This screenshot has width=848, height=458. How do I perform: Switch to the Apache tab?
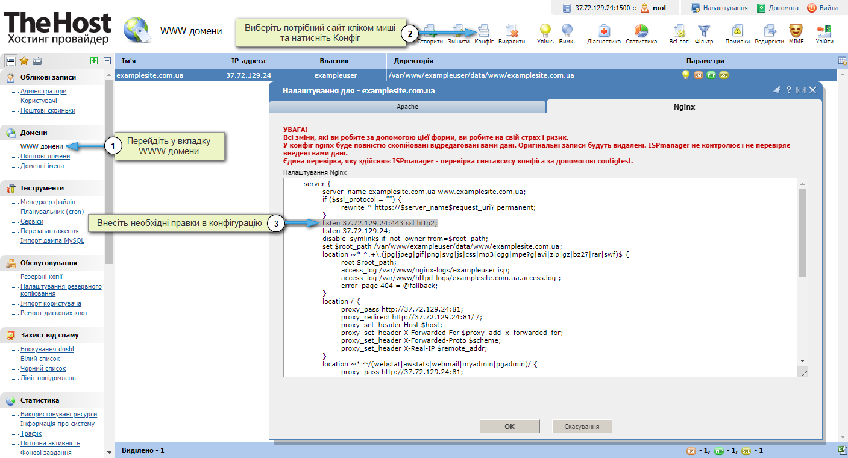[407, 107]
